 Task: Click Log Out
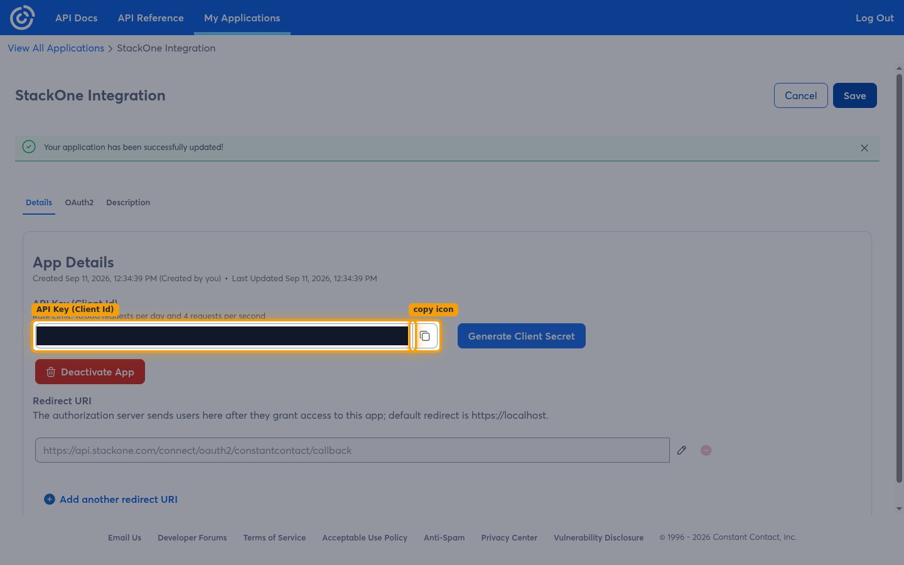[x=874, y=18]
